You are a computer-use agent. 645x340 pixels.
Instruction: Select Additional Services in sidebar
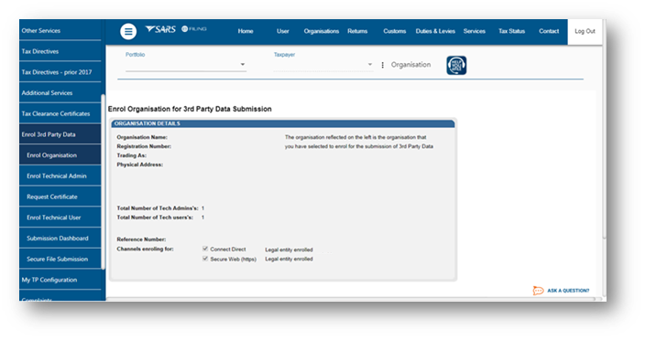coord(60,92)
